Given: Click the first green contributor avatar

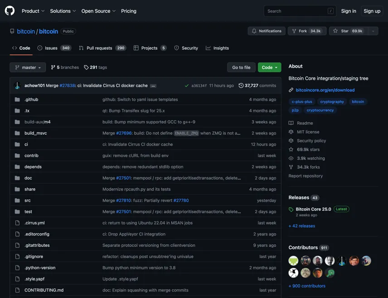Looking at the screenshot, I should point(293,261).
